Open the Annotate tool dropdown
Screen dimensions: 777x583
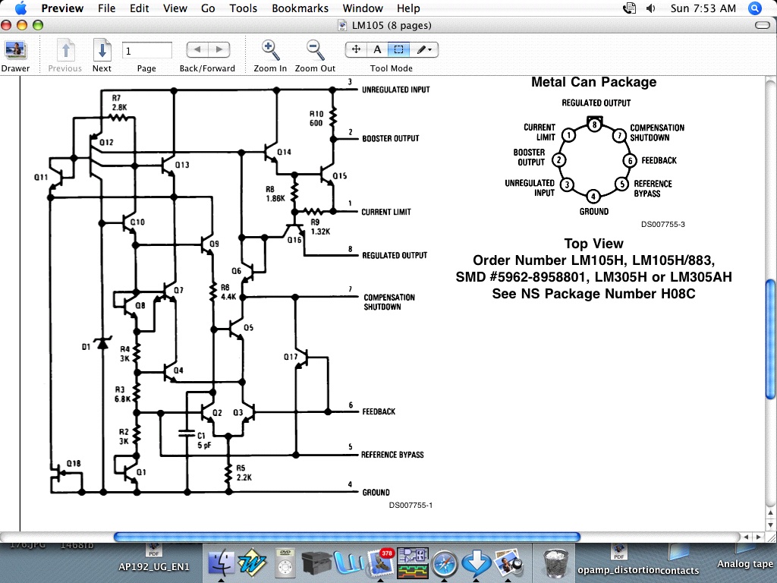[423, 49]
